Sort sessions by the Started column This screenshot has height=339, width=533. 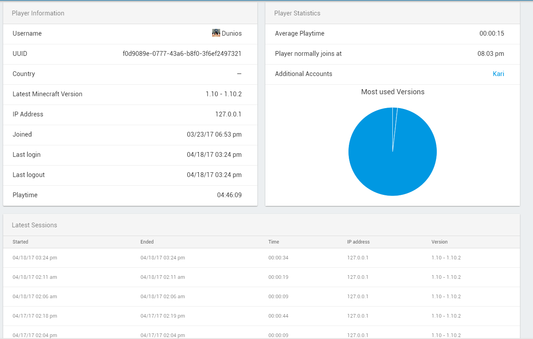click(x=20, y=242)
